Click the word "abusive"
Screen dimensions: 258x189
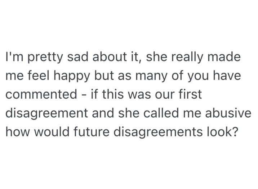pos(230,114)
